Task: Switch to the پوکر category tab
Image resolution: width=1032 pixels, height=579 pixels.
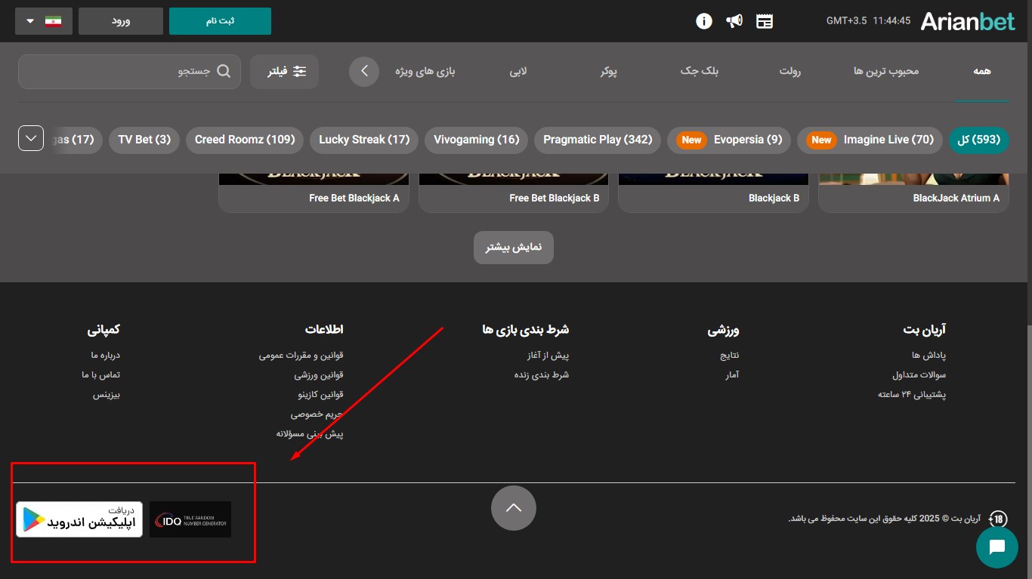Action: [x=610, y=70]
